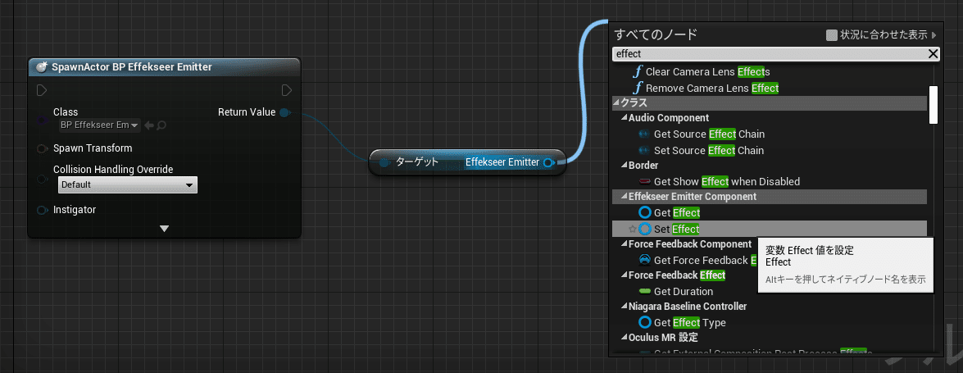
Task: Click the Return Value output pin
Action: coord(284,112)
